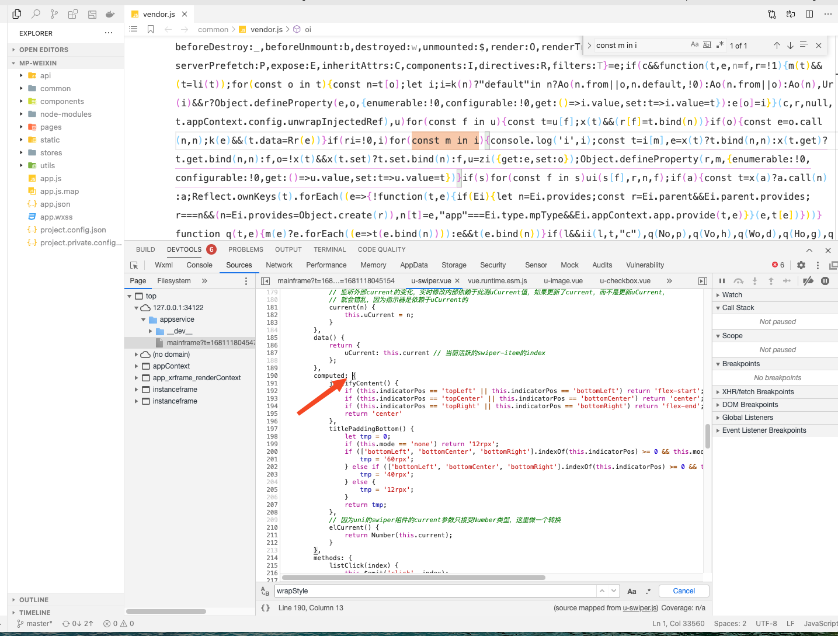Click the DevTools settings gear icon
Image resolution: width=838 pixels, height=636 pixels.
[x=801, y=265]
